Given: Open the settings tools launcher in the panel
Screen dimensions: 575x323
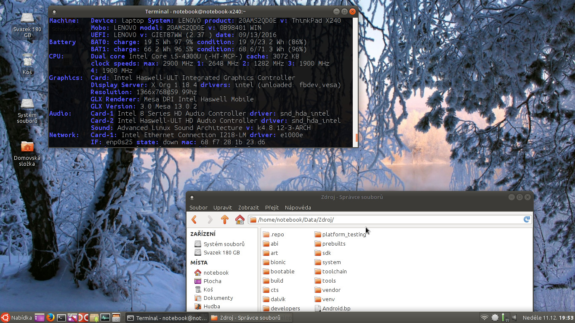Looking at the screenshot, I should [x=72, y=318].
